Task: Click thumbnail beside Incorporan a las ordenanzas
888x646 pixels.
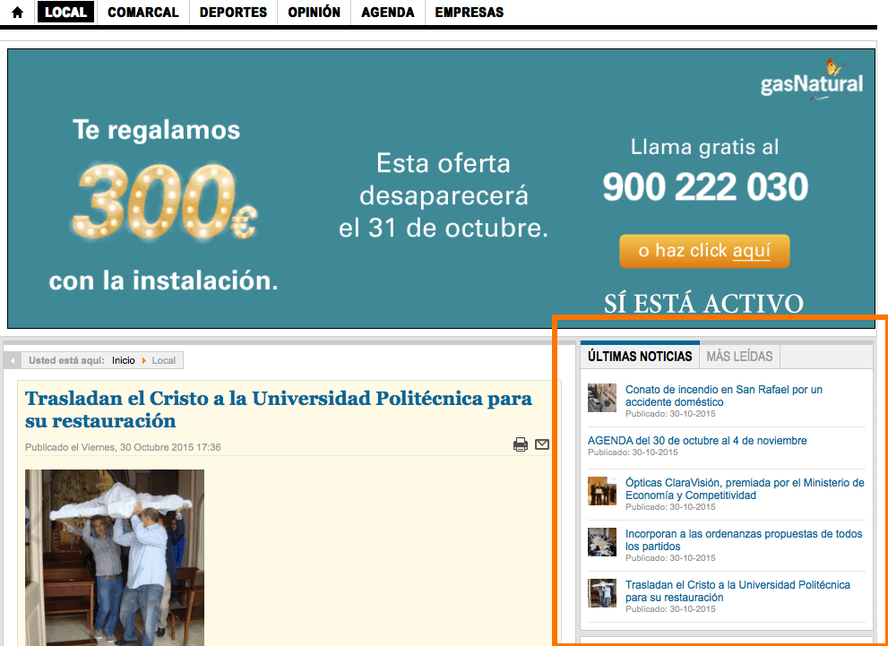Action: pyautogui.click(x=602, y=542)
